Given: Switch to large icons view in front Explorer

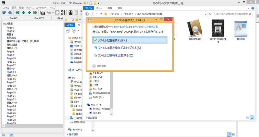Looking at the screenshot, I should [x=252, y=118].
